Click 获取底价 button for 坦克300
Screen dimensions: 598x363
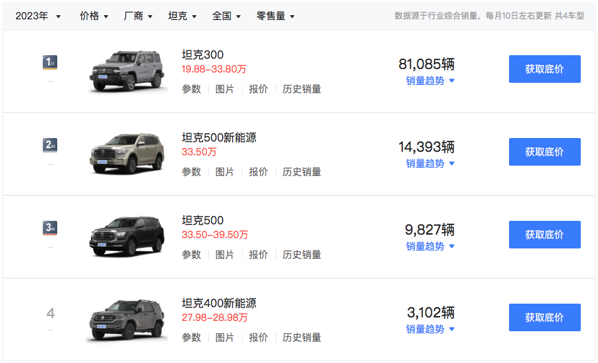click(544, 69)
